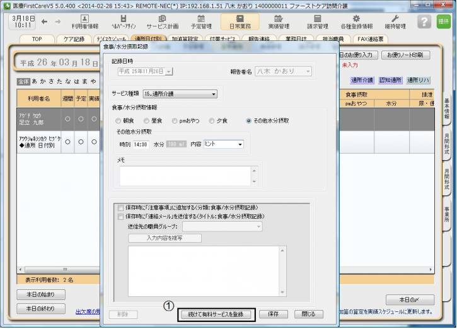Switch to the FAX連絡票 tab
The width and height of the screenshot is (457, 329).
pos(384,39)
